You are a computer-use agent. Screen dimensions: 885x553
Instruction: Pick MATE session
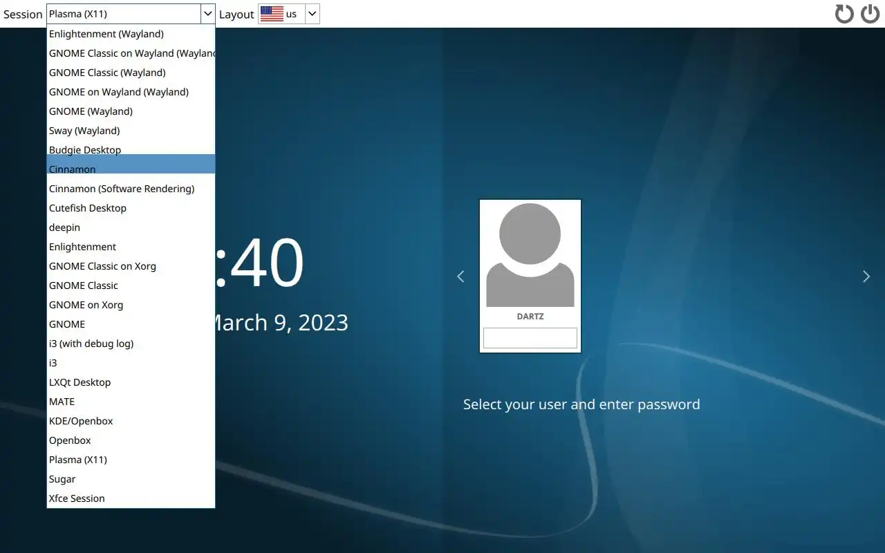131,402
